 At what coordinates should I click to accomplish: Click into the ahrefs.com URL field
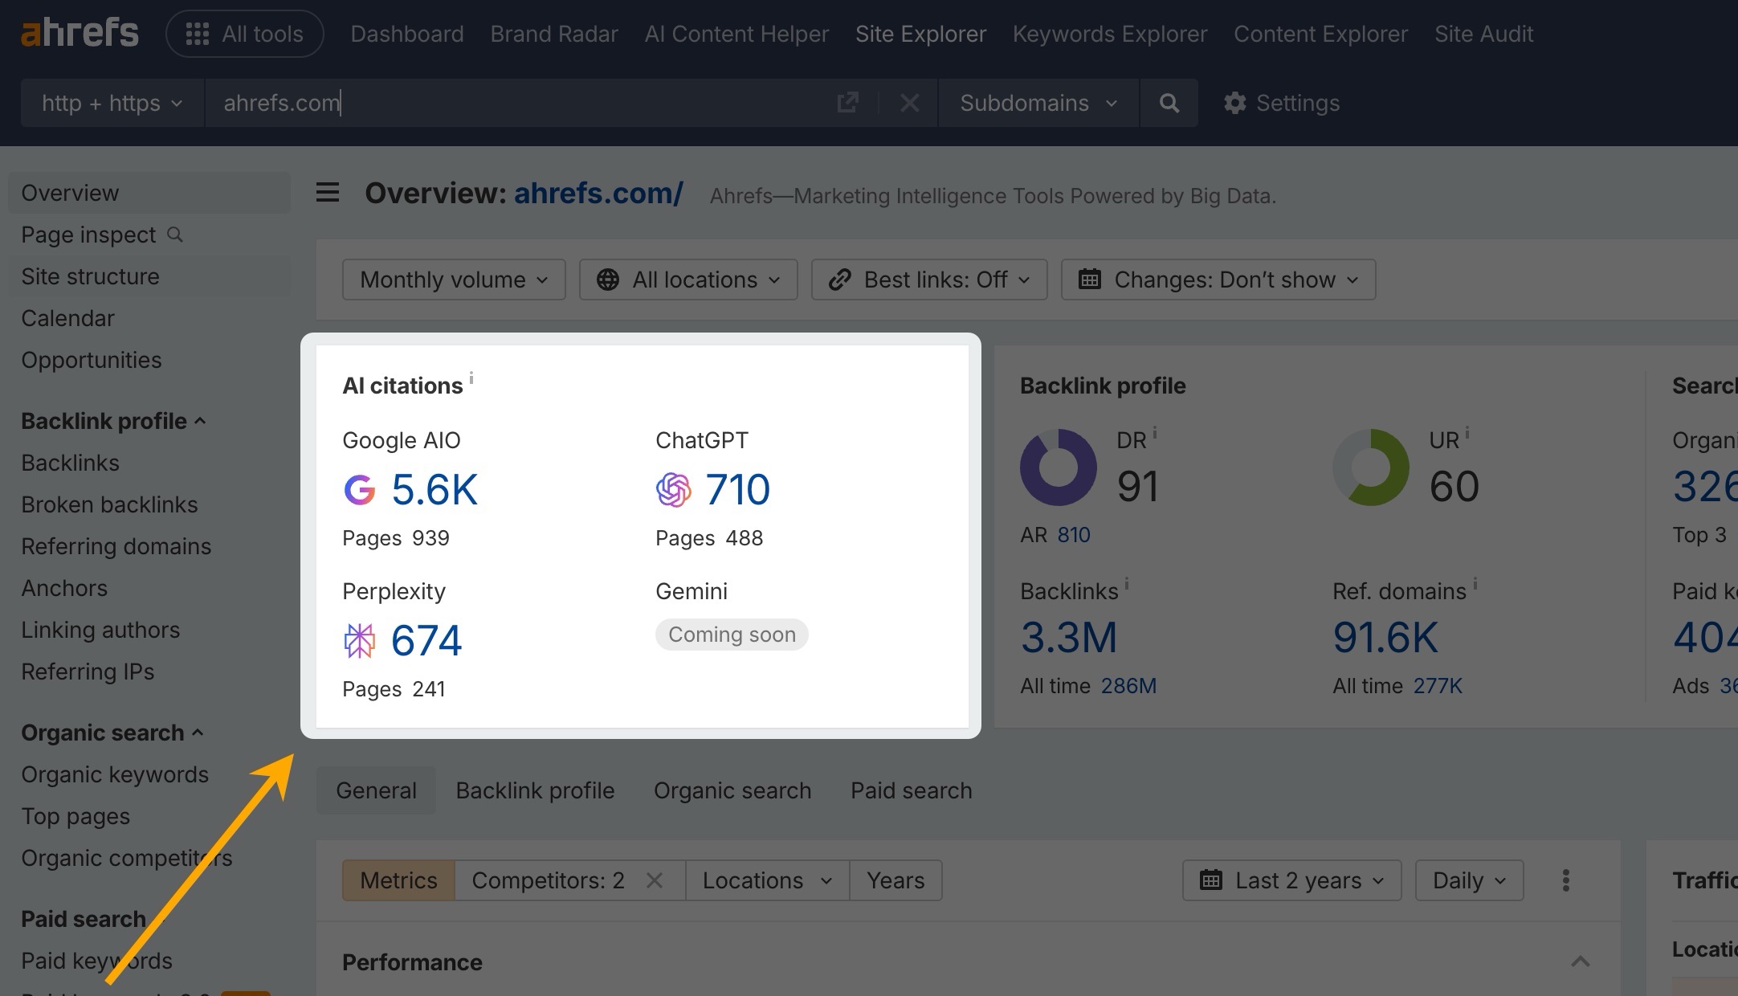(x=514, y=103)
